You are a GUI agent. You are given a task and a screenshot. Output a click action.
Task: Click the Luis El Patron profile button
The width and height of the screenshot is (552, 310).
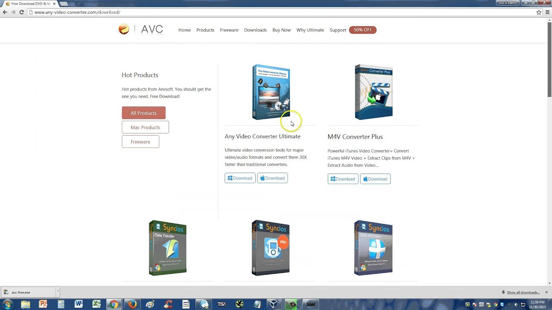(508, 3)
